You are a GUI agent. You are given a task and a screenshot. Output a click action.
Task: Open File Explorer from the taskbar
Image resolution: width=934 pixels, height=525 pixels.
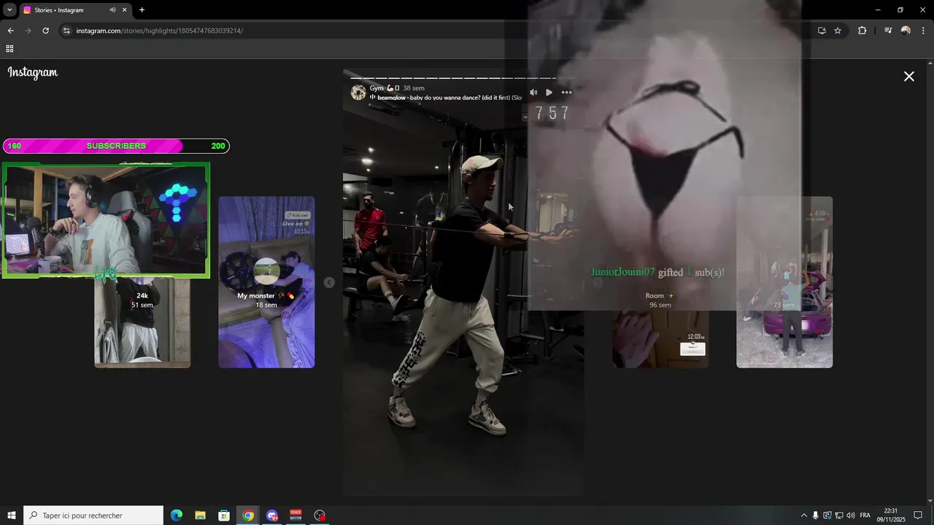pyautogui.click(x=200, y=516)
